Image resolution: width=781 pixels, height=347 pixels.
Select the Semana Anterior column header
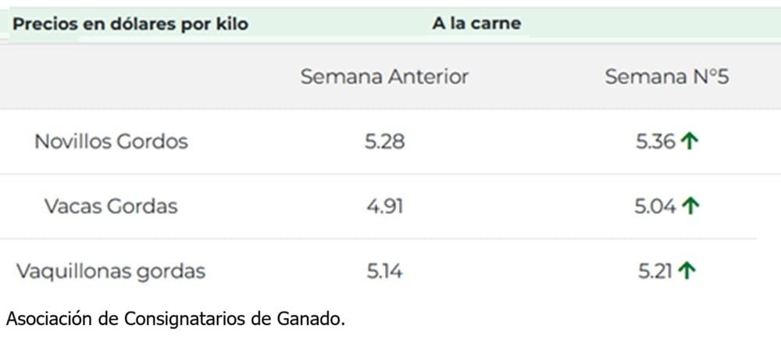click(x=384, y=77)
